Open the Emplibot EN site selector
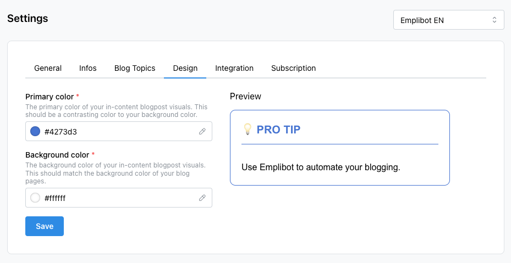Image resolution: width=511 pixels, height=263 pixels. click(x=448, y=20)
